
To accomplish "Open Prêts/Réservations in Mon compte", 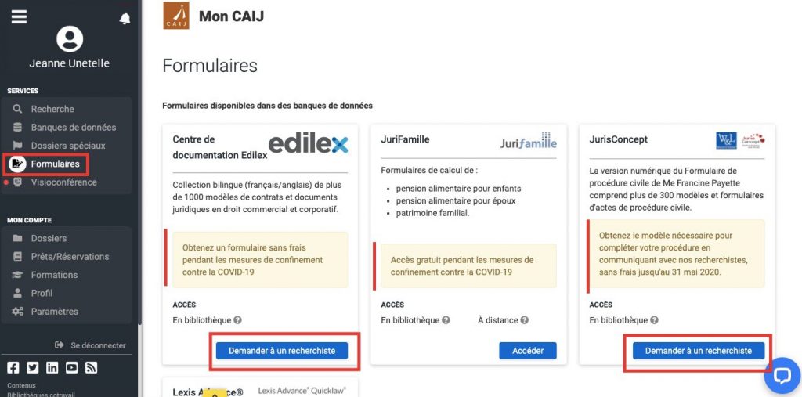I will (x=70, y=256).
